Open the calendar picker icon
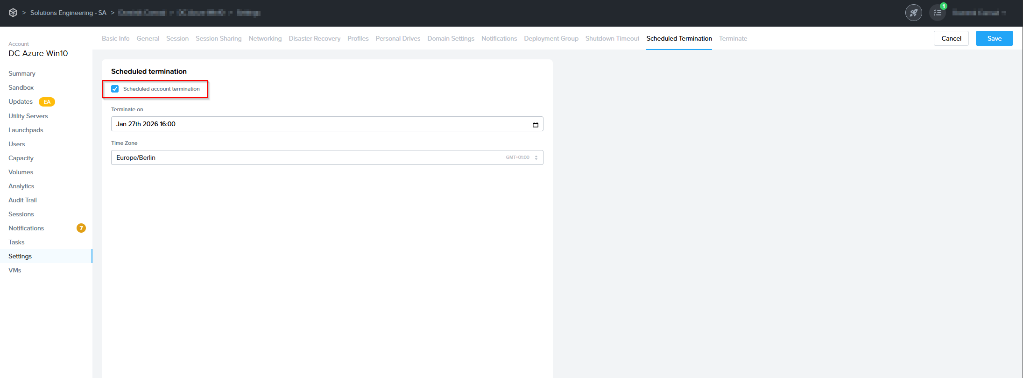Image resolution: width=1023 pixels, height=378 pixels. 535,124
